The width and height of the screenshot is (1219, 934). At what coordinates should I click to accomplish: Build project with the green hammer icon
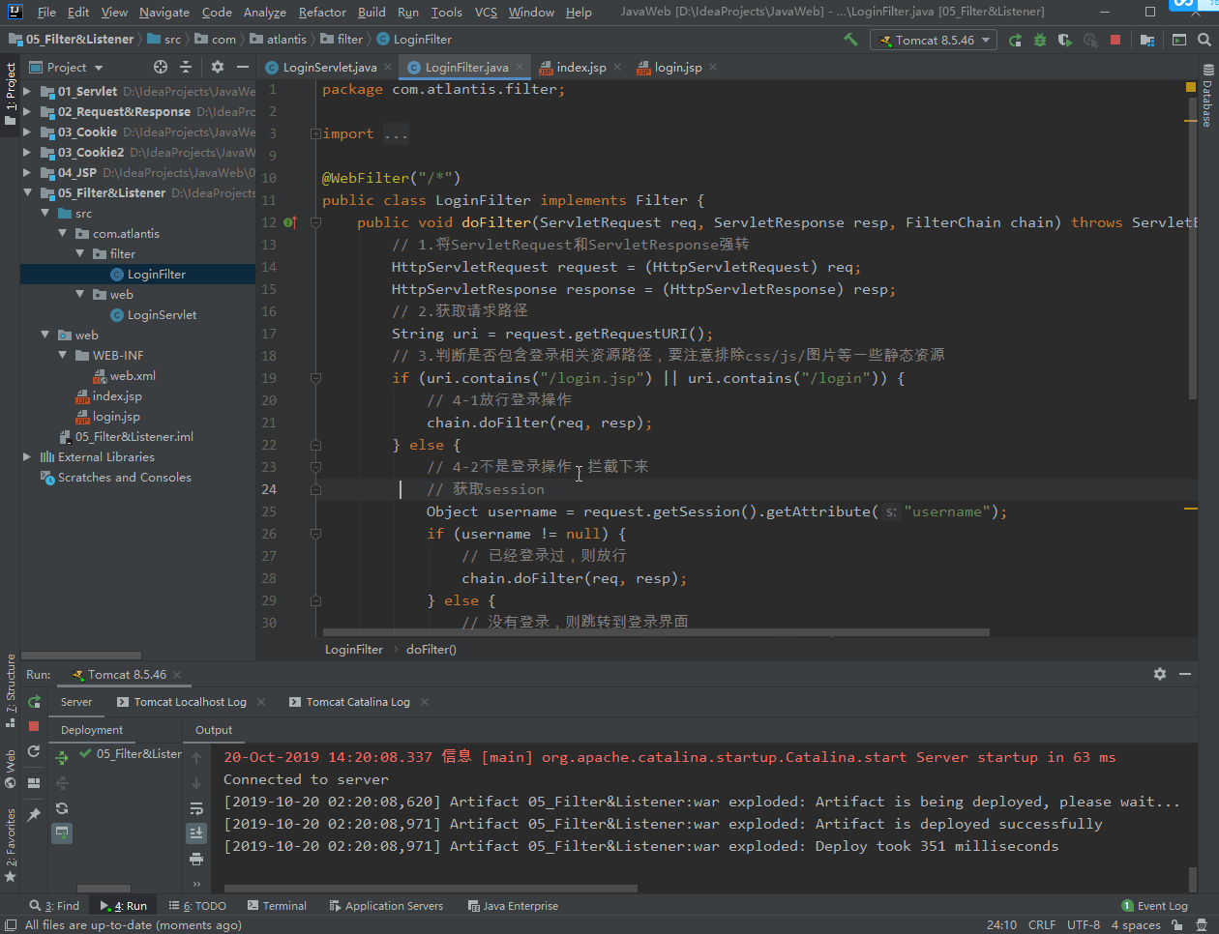[850, 40]
